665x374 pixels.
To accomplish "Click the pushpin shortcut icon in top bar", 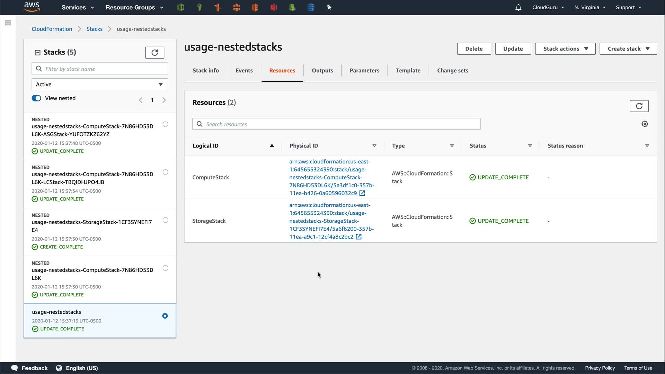I will pyautogui.click(x=329, y=7).
